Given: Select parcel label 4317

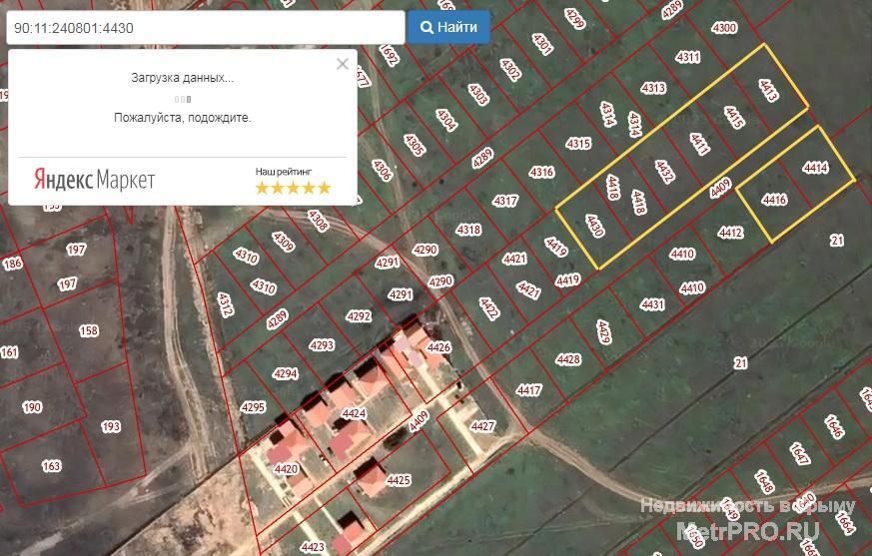Looking at the screenshot, I should [505, 201].
